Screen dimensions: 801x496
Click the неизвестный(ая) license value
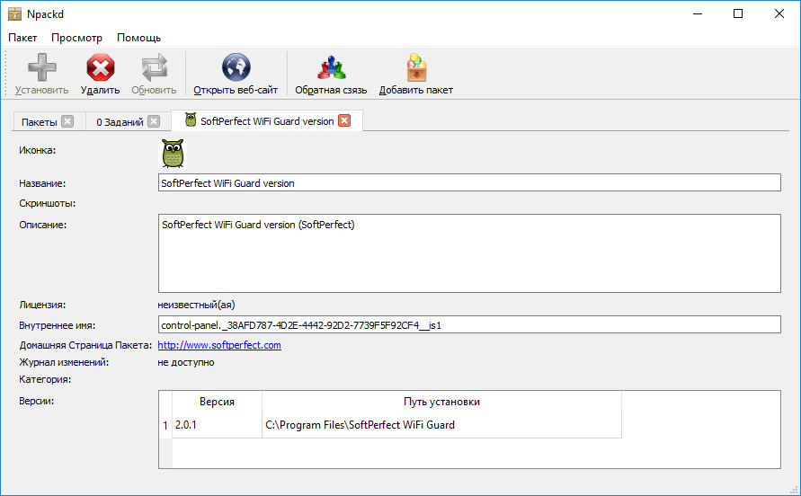[x=196, y=305]
